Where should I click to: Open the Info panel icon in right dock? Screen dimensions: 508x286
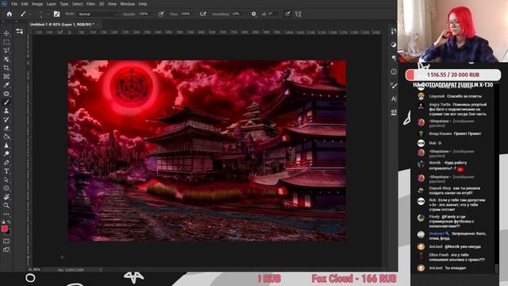click(x=394, y=71)
